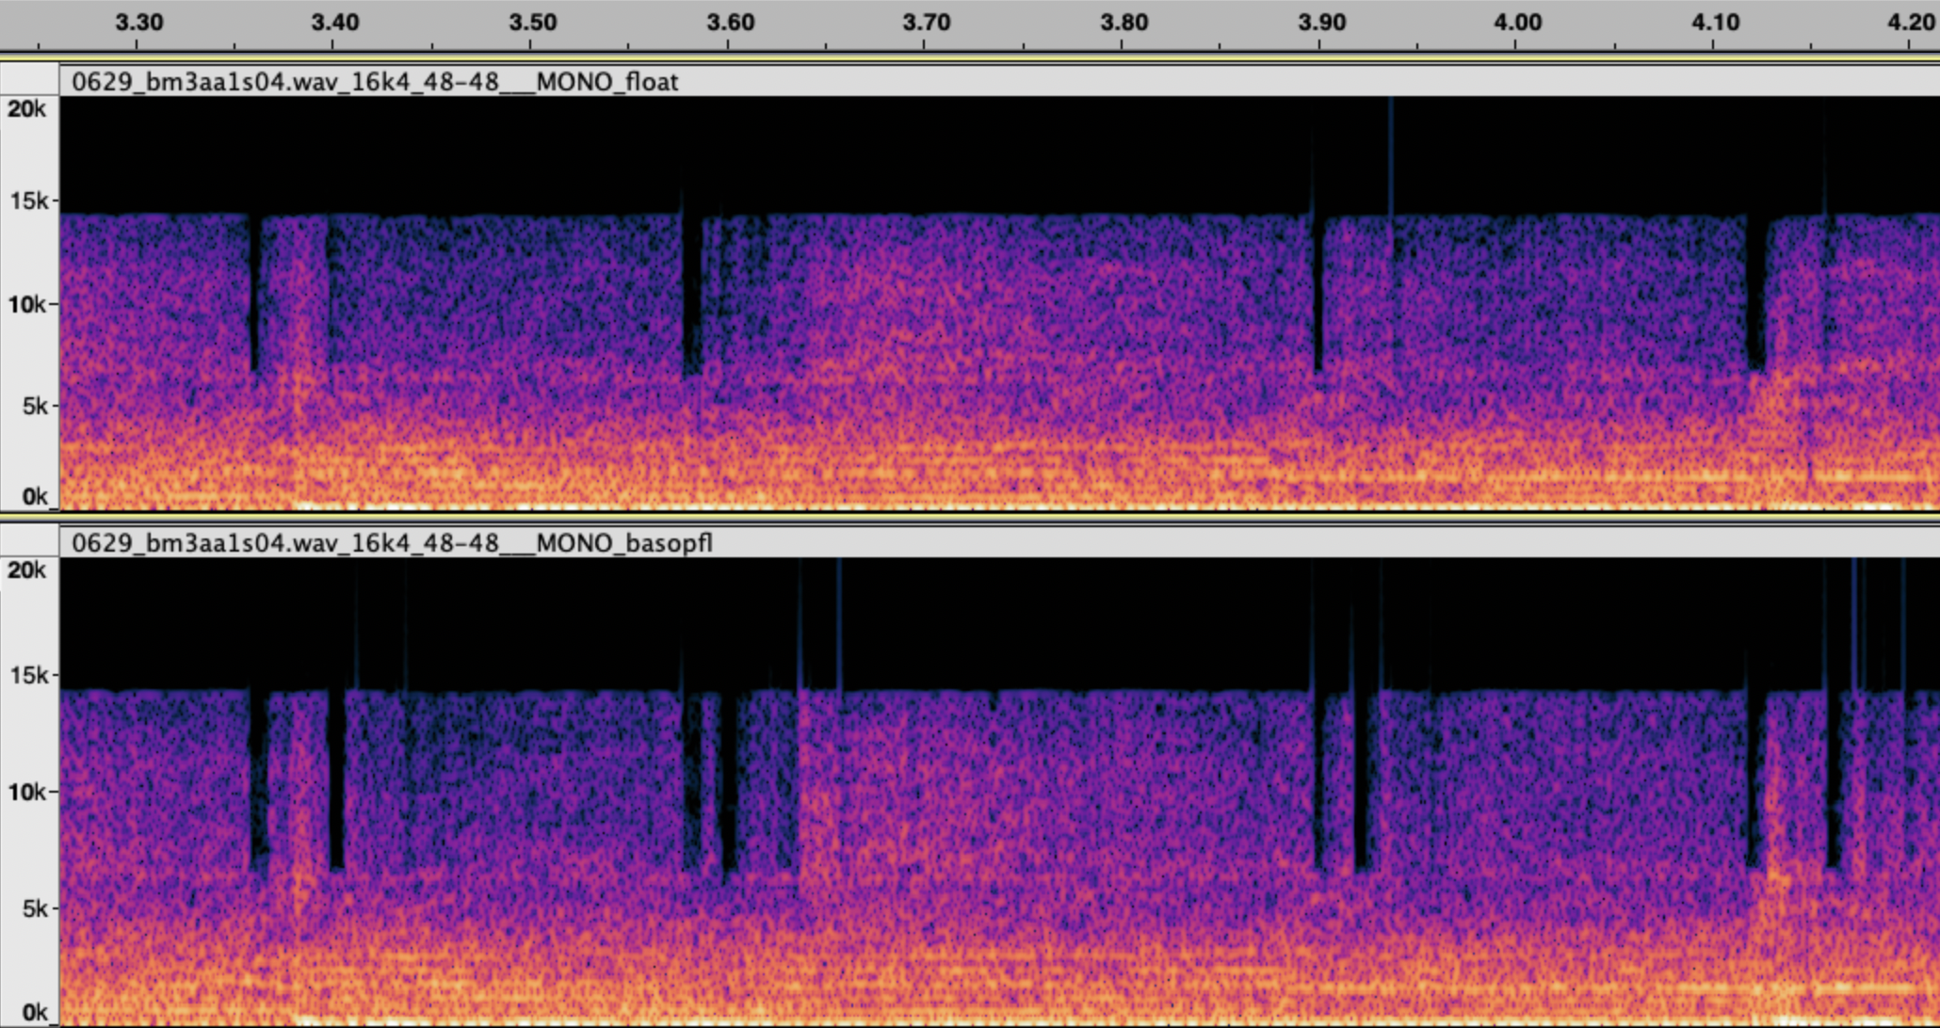Viewport: 1940px width, 1028px height.
Task: Click the timeline ruler at 3.40 mark
Action: tap(335, 23)
